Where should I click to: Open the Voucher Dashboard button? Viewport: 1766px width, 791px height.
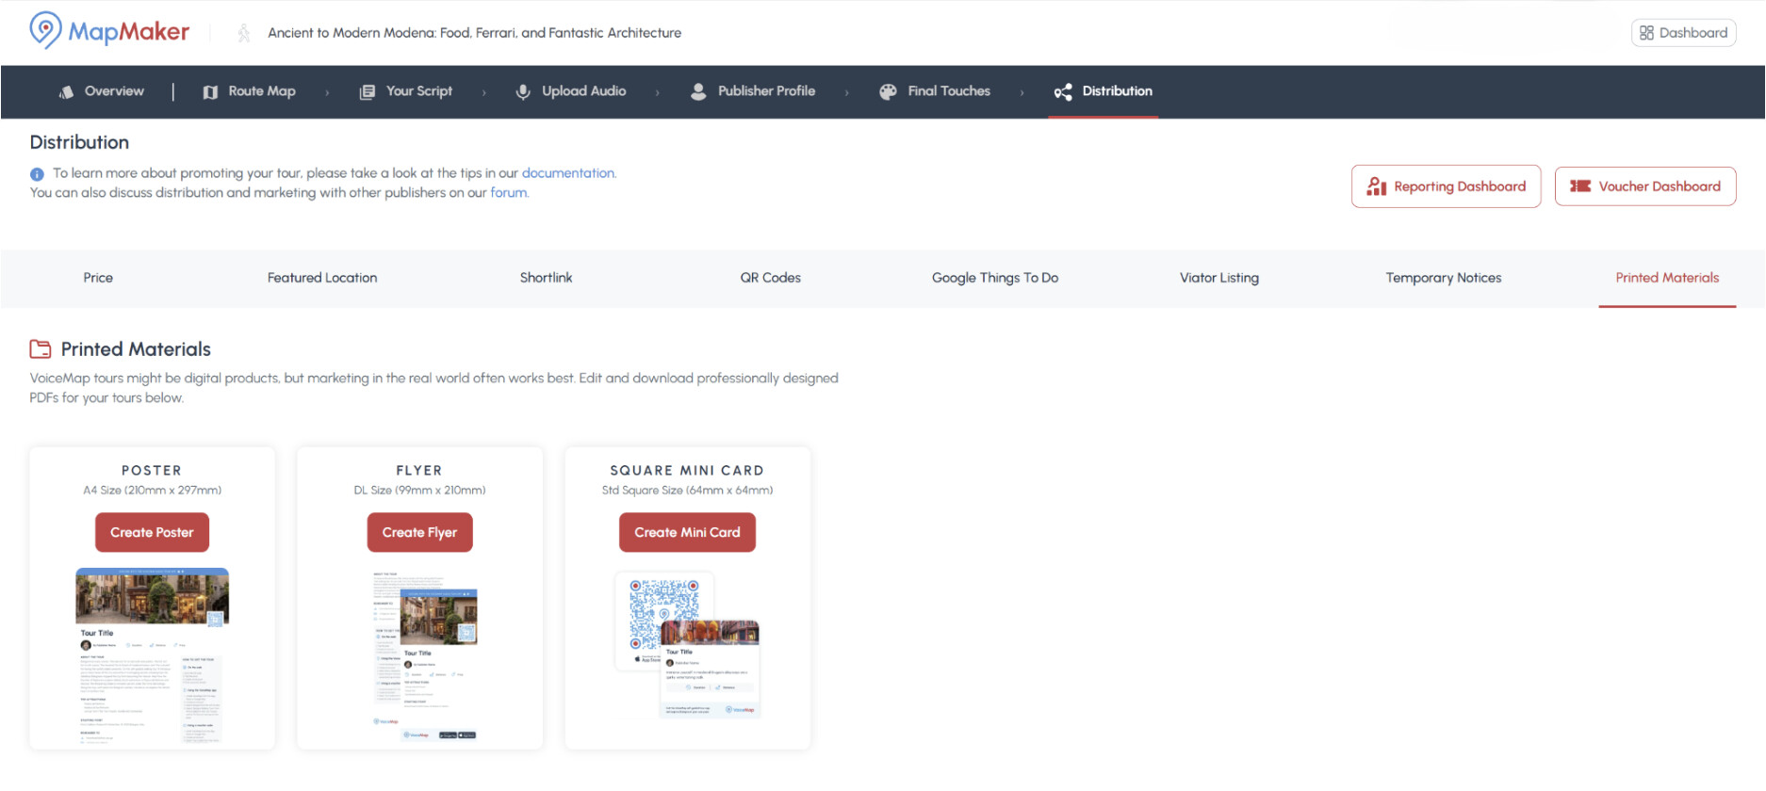(x=1645, y=186)
